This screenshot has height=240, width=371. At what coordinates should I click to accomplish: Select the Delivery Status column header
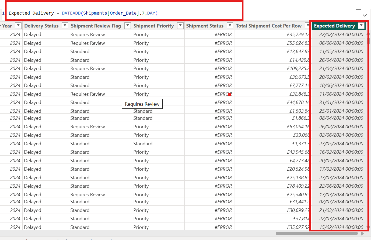pos(41,26)
